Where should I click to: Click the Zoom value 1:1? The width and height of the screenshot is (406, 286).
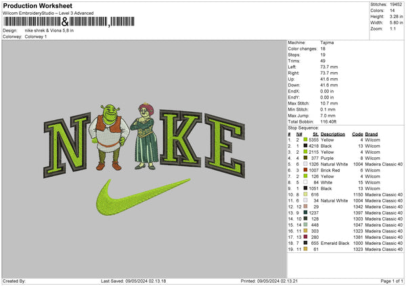pos(392,28)
